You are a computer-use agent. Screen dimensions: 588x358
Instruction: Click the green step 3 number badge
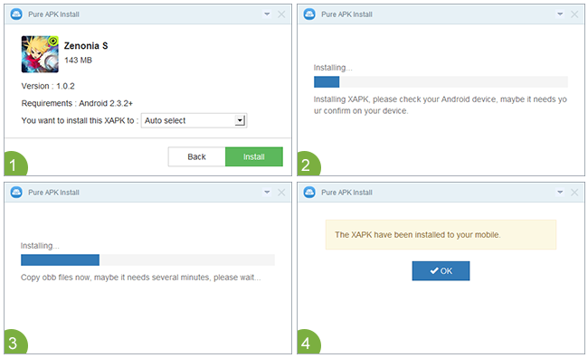(15, 342)
